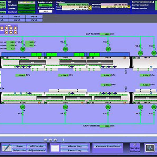Open the Alarm Log
Viewport: 157px width, 157px height.
point(75,146)
